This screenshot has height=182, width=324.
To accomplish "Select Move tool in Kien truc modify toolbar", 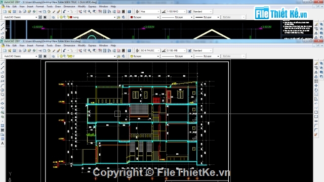I will point(316,85).
